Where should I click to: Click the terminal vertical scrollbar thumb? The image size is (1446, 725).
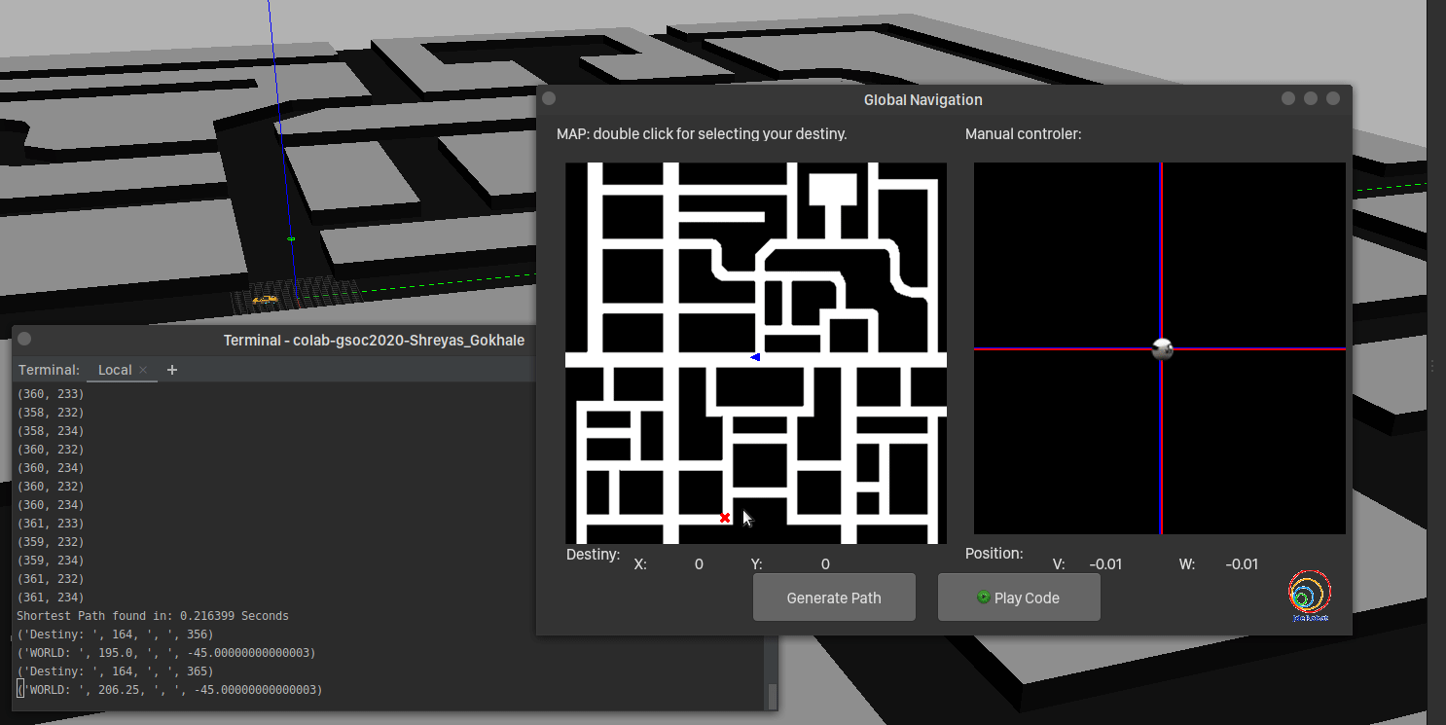(773, 695)
